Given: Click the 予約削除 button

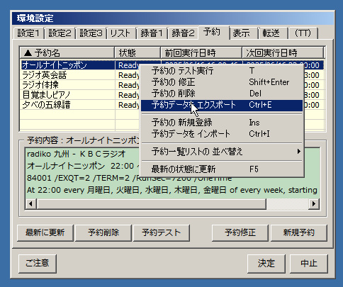Looking at the screenshot, I should click(103, 232).
